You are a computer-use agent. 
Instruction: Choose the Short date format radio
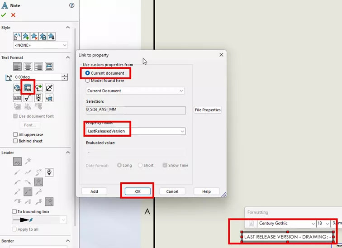(140, 165)
